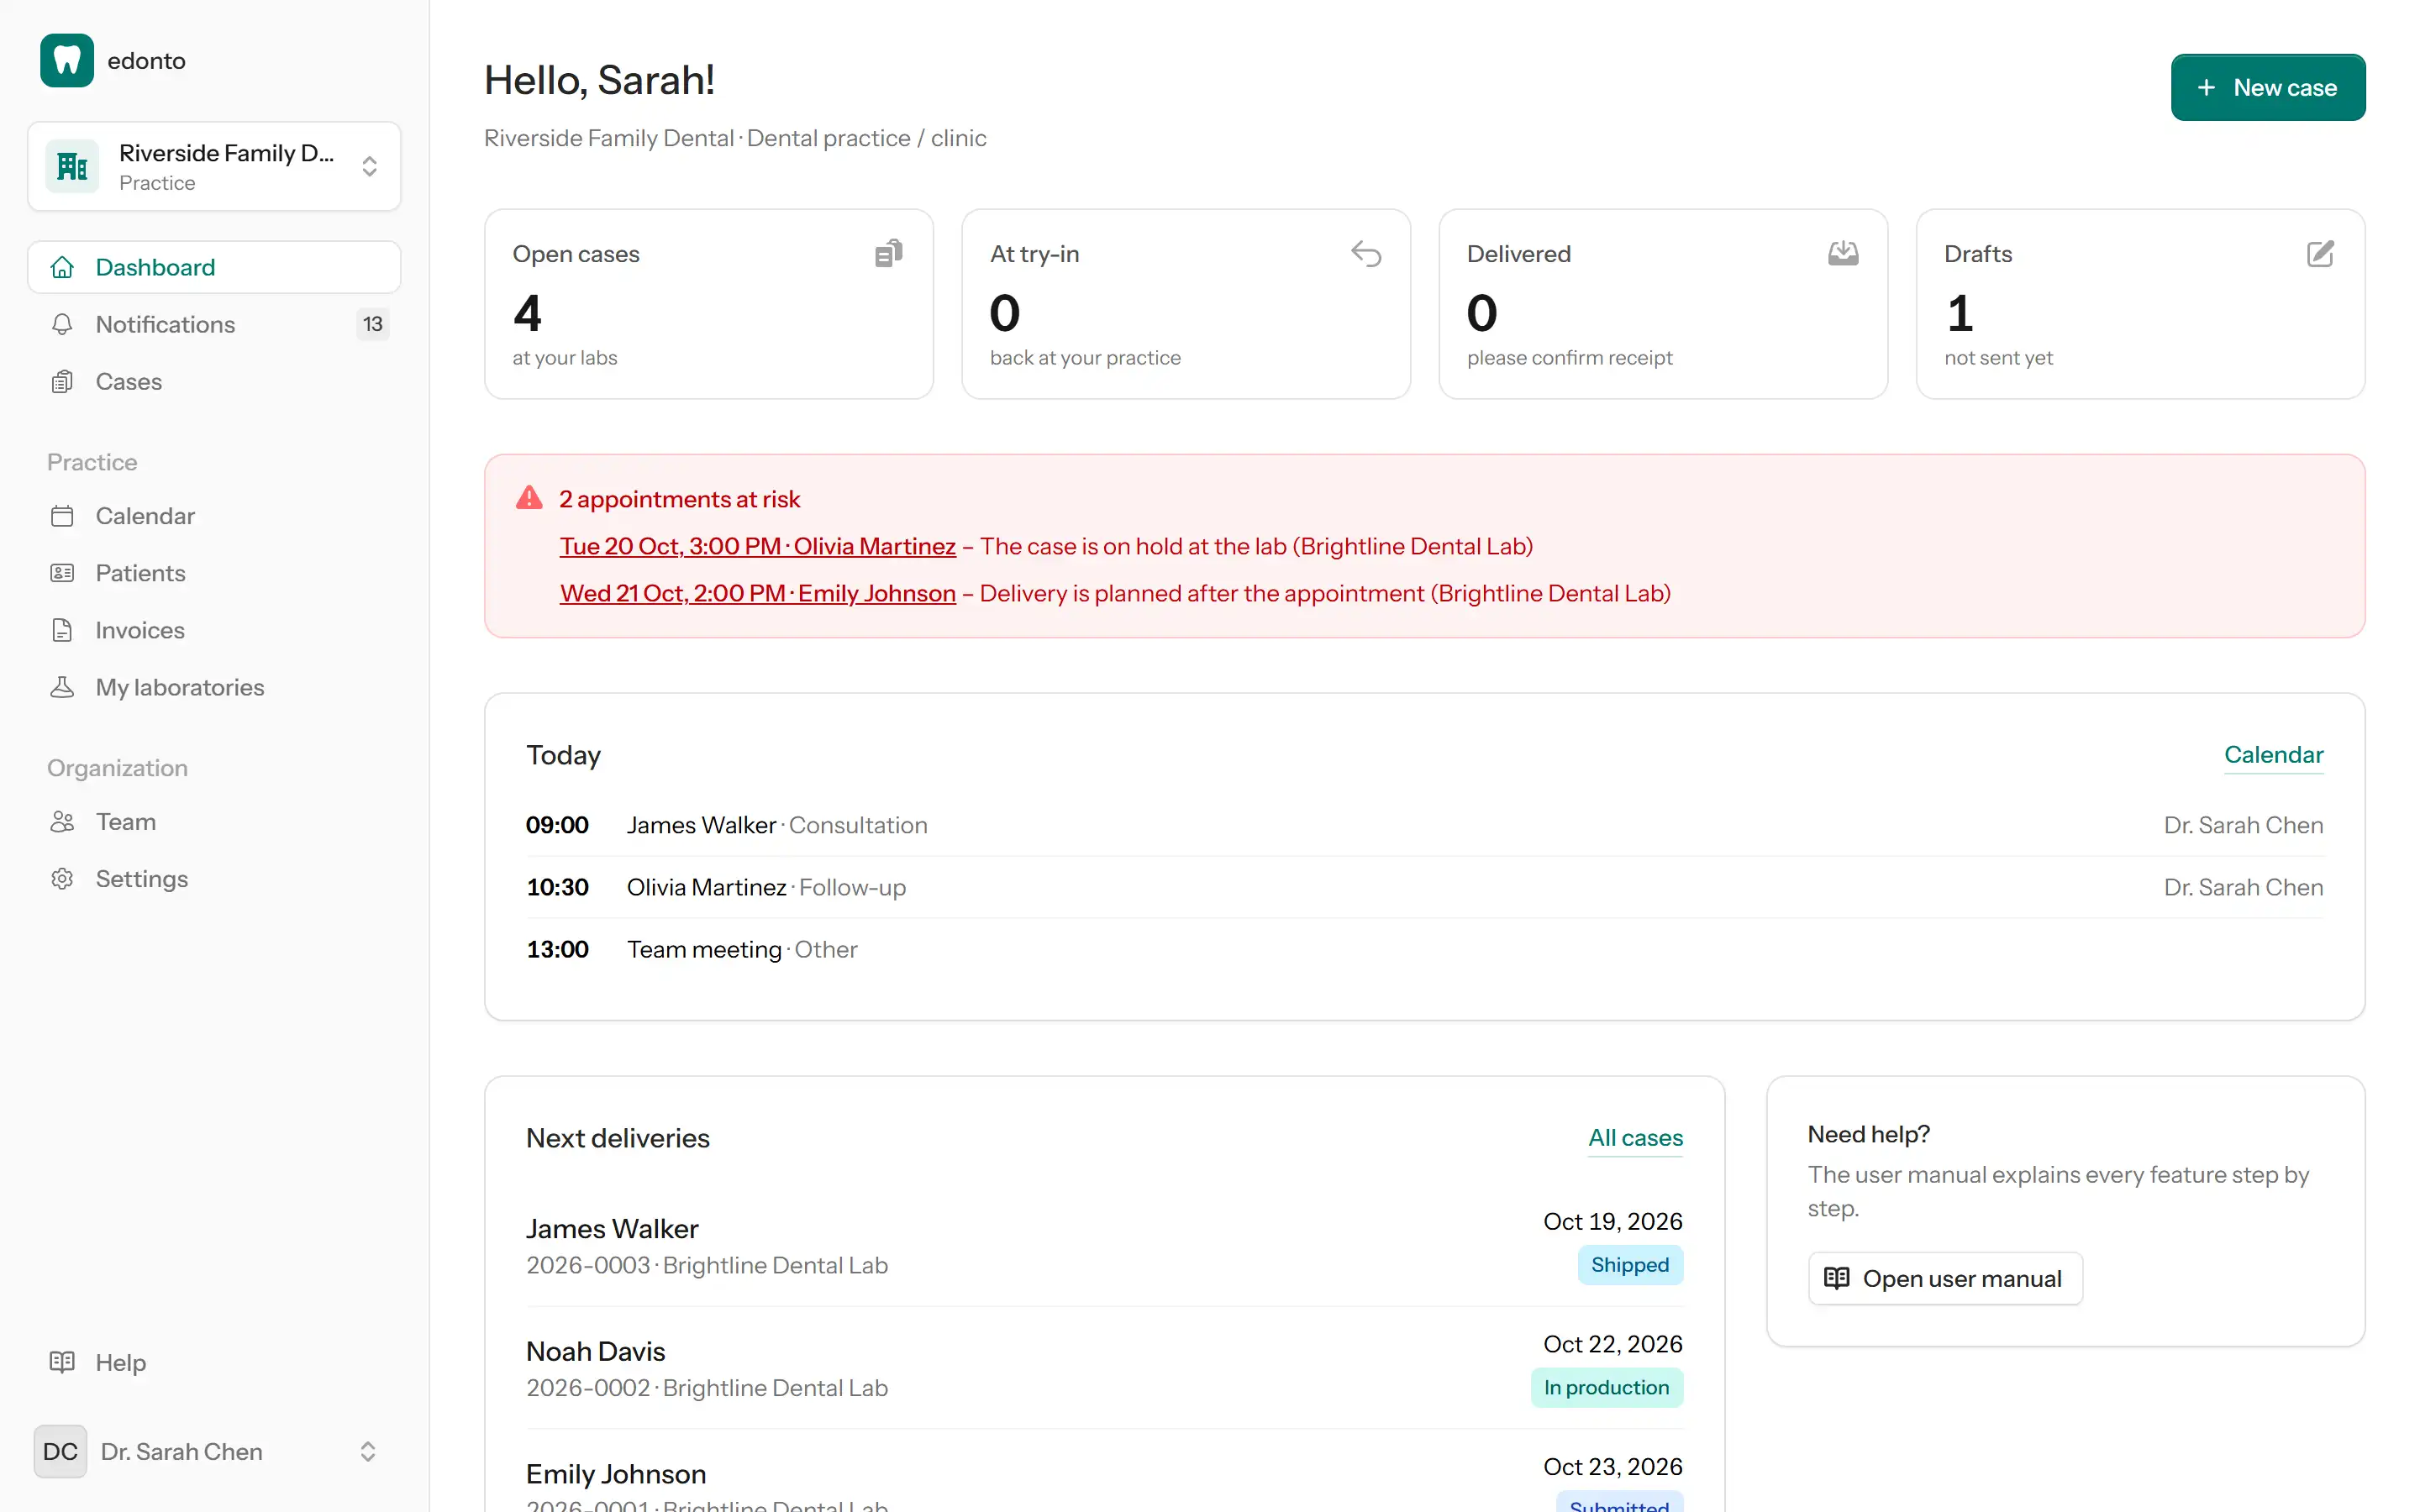Open the Open cases card

(x=708, y=304)
